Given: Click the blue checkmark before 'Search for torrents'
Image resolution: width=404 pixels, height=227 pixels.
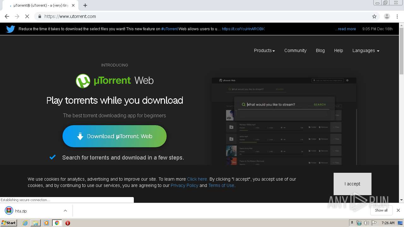Looking at the screenshot, I should (x=53, y=157).
